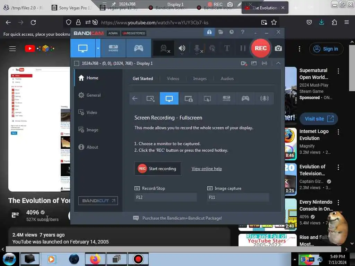The width and height of the screenshot is (355, 266).
Task: Select around mouse recording mode icon
Action: coord(207,98)
